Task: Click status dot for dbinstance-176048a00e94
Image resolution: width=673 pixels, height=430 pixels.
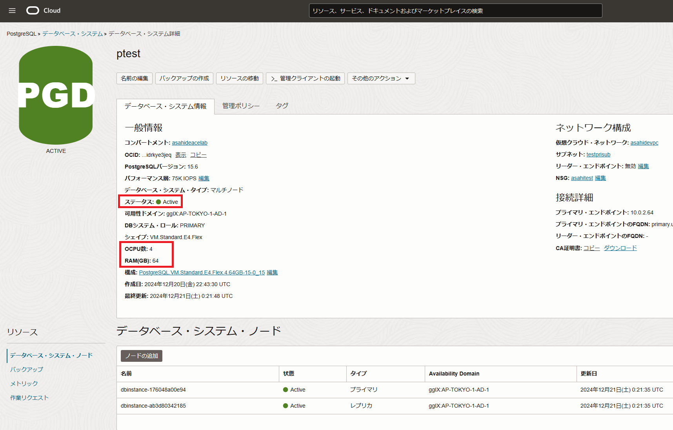Action: [286, 390]
